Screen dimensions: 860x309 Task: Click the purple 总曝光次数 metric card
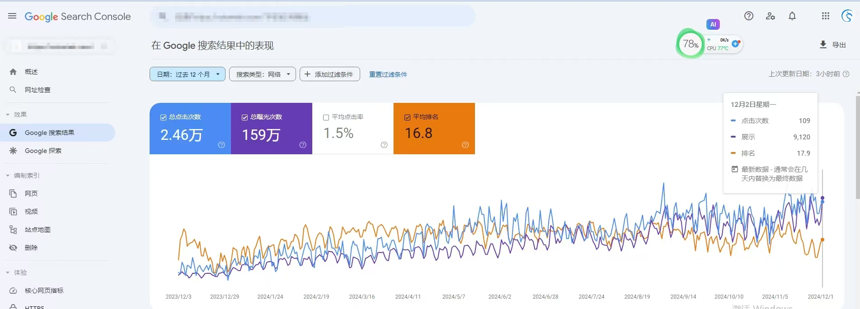(x=272, y=129)
